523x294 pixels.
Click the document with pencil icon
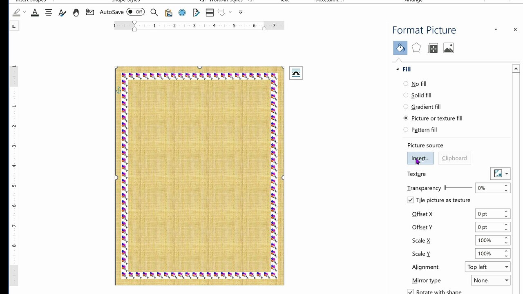[x=196, y=13]
